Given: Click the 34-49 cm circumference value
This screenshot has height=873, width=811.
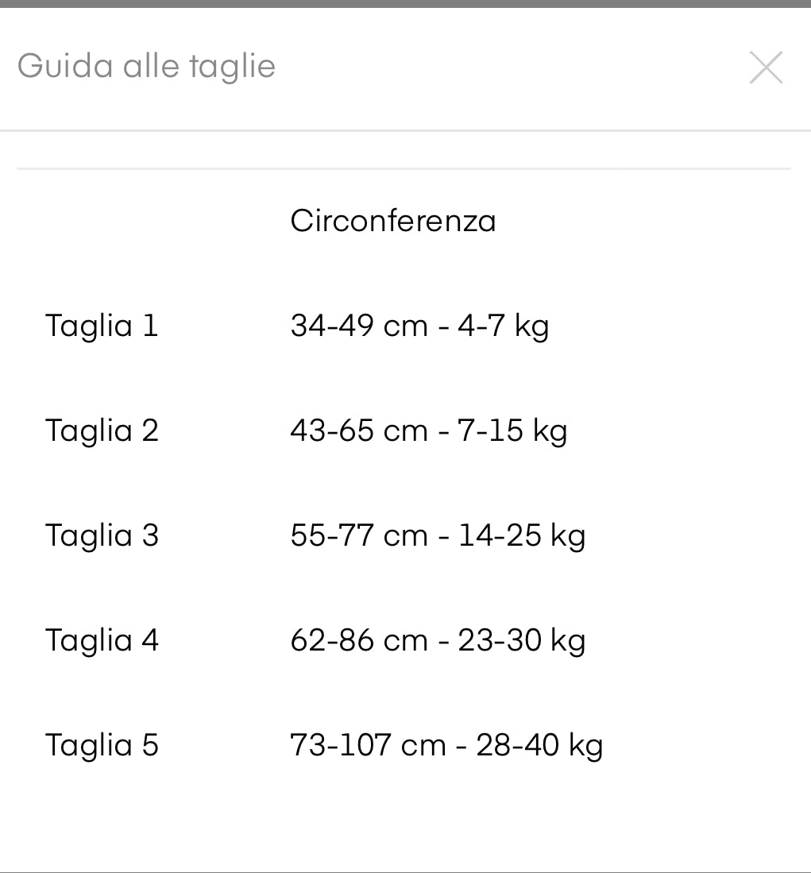Looking at the screenshot, I should coord(359,326).
